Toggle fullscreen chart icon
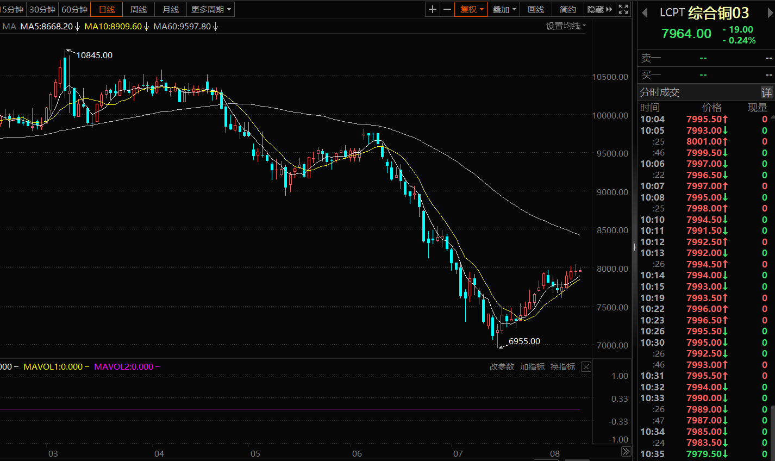The height and width of the screenshot is (461, 775). [x=623, y=9]
